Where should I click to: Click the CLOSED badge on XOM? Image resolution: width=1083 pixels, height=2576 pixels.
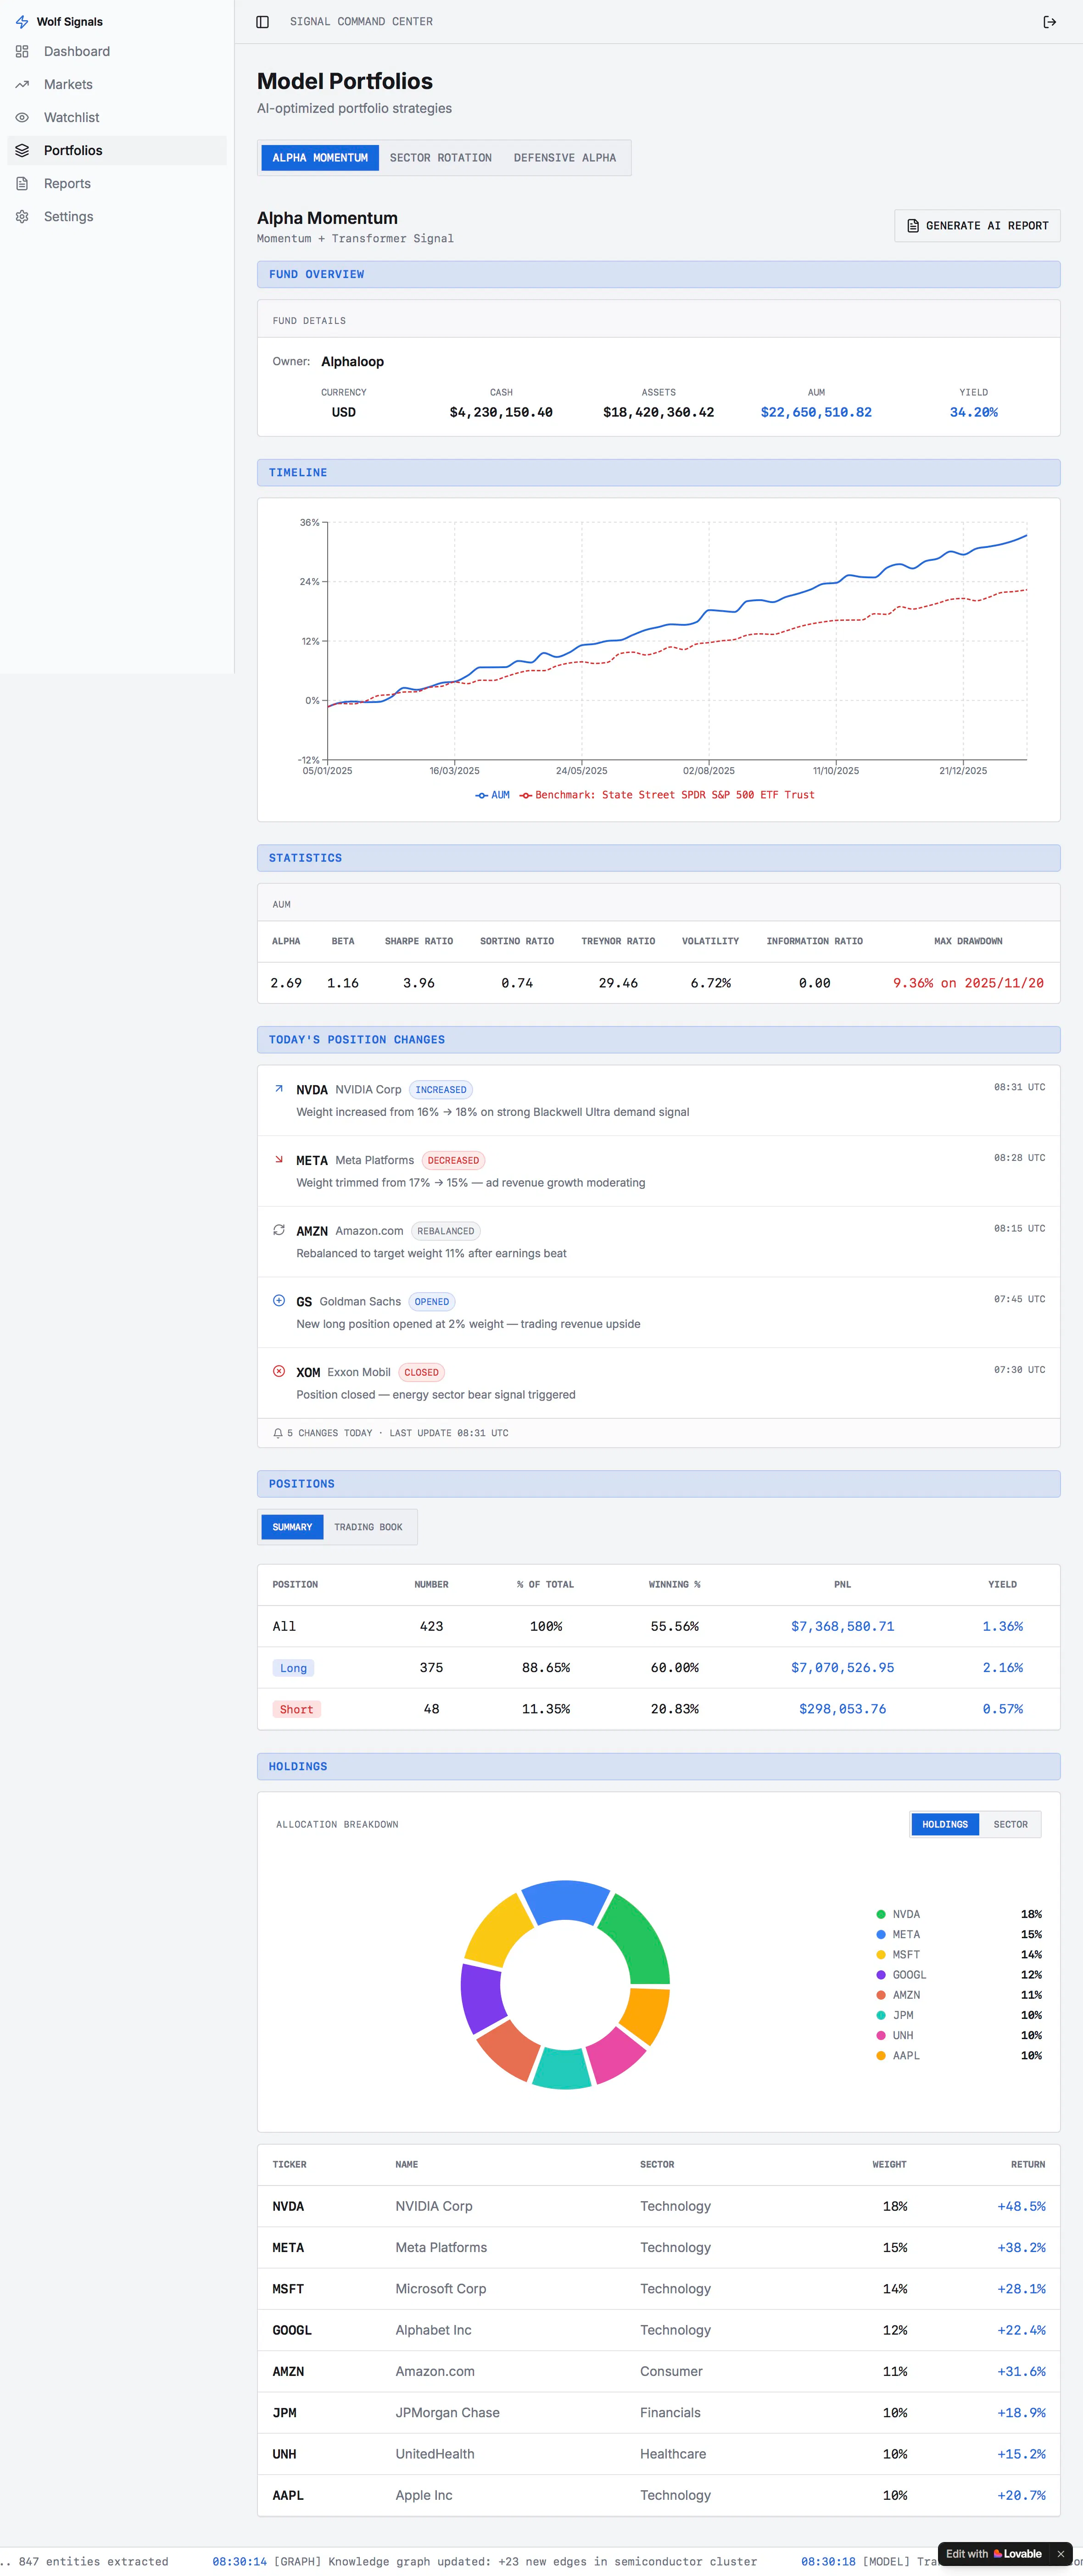[421, 1372]
